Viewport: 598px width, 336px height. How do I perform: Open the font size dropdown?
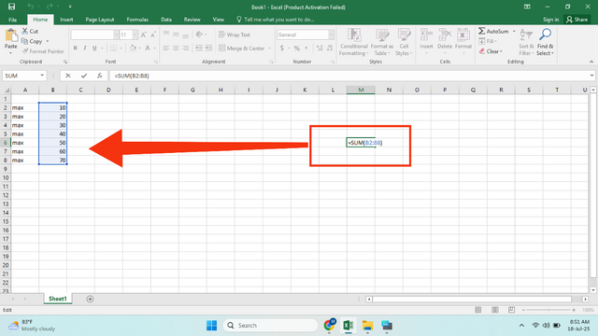point(135,35)
